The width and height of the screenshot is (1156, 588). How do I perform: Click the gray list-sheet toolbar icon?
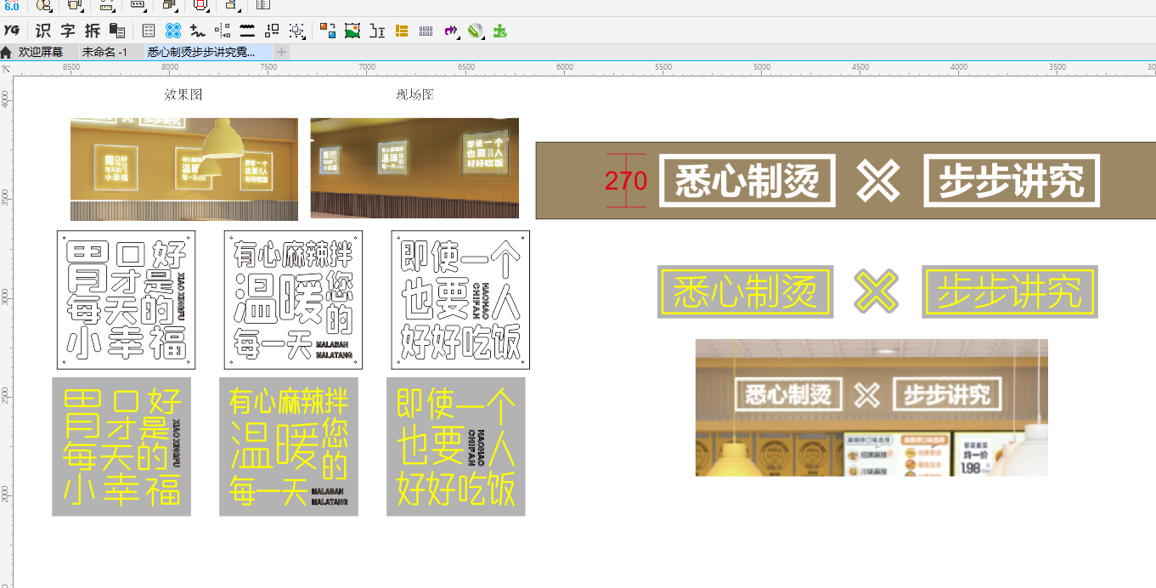pos(149,31)
